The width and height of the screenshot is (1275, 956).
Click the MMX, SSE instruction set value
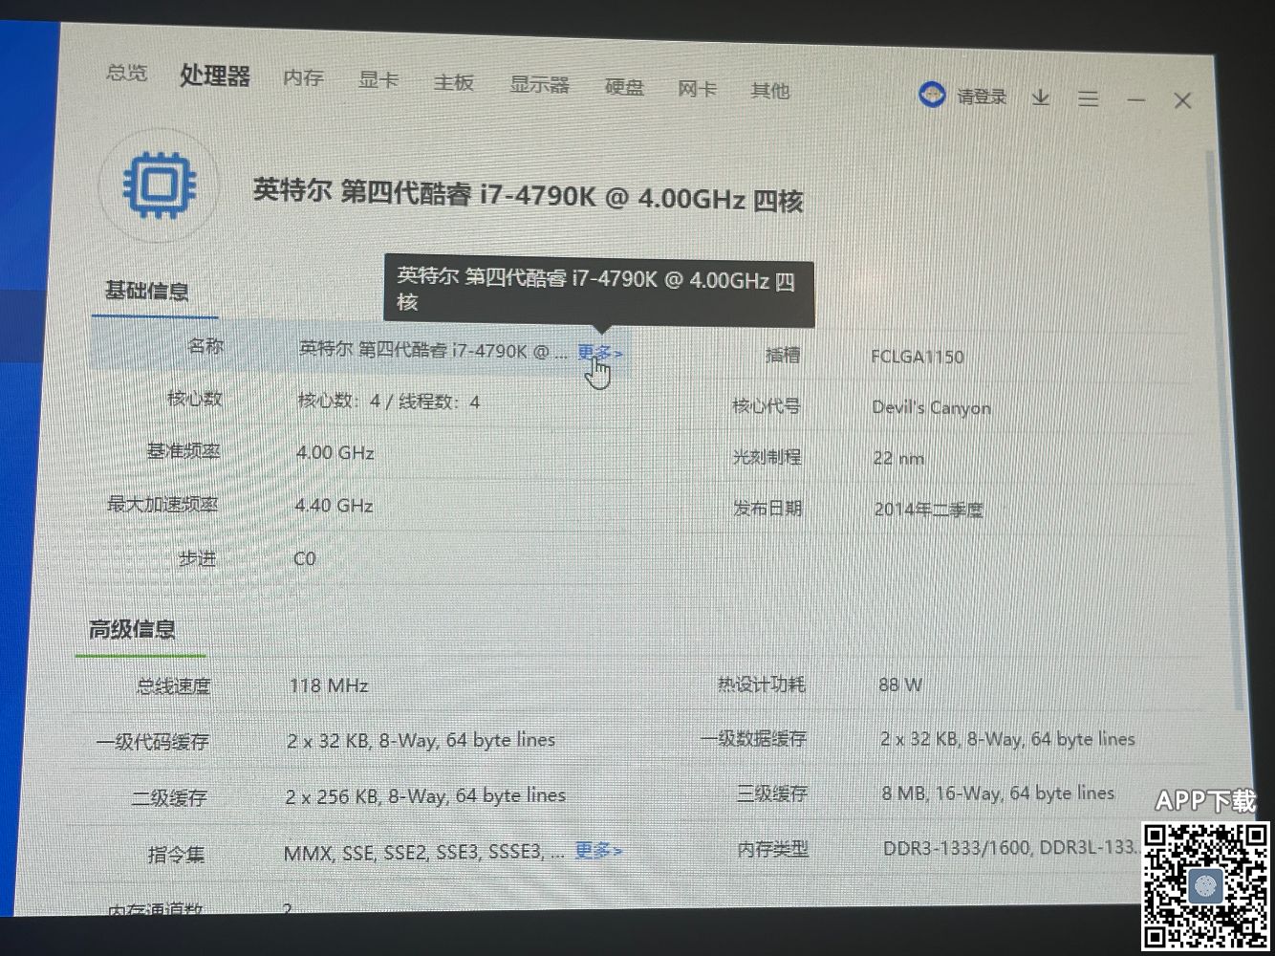(x=424, y=852)
